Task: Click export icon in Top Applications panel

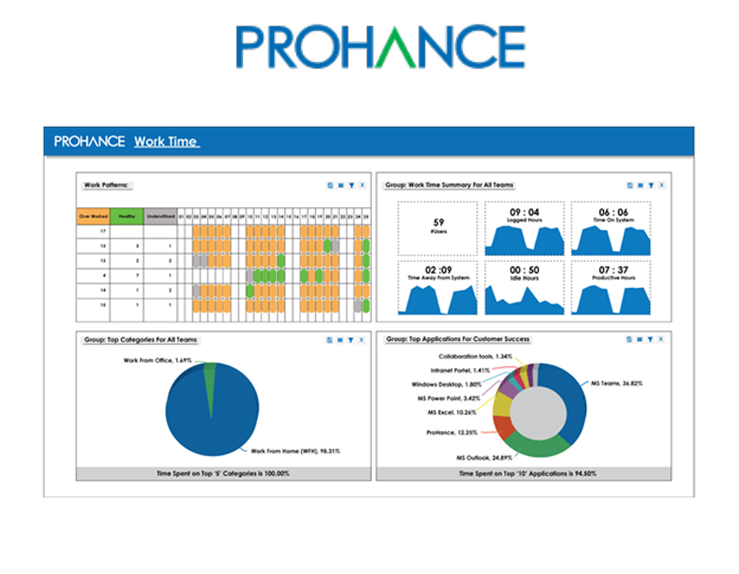Action: pos(628,340)
